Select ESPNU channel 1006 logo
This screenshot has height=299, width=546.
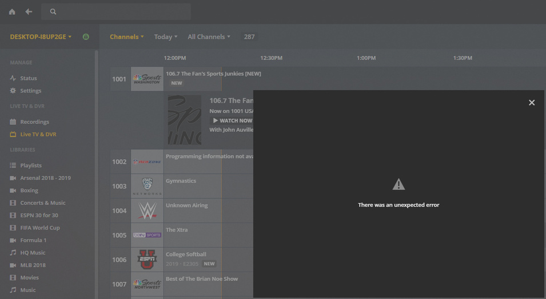point(147,260)
